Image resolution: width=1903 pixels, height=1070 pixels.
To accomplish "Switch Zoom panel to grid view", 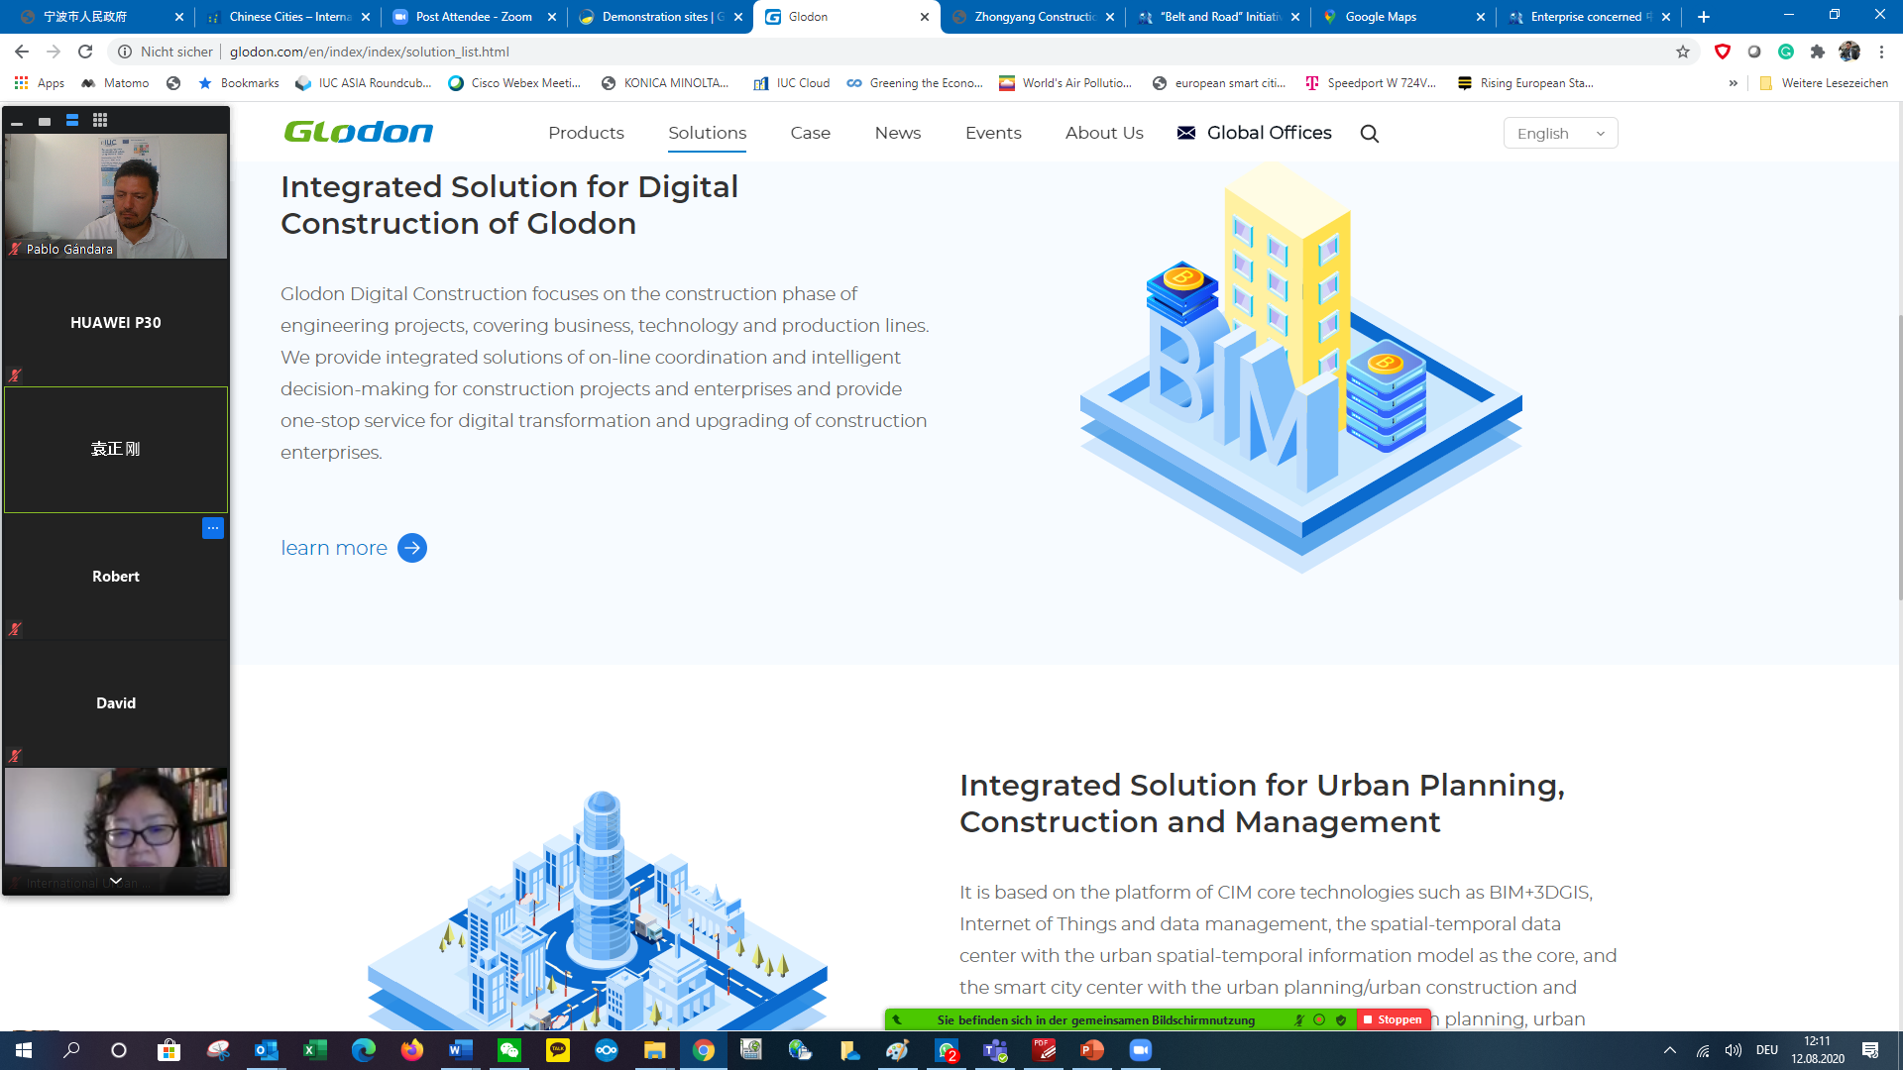I will tap(100, 120).
